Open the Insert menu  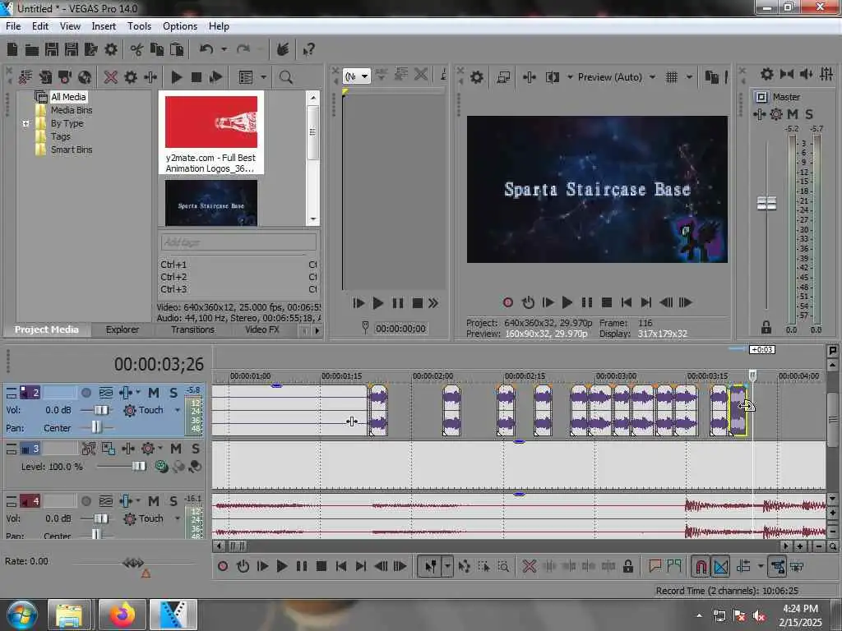(104, 26)
